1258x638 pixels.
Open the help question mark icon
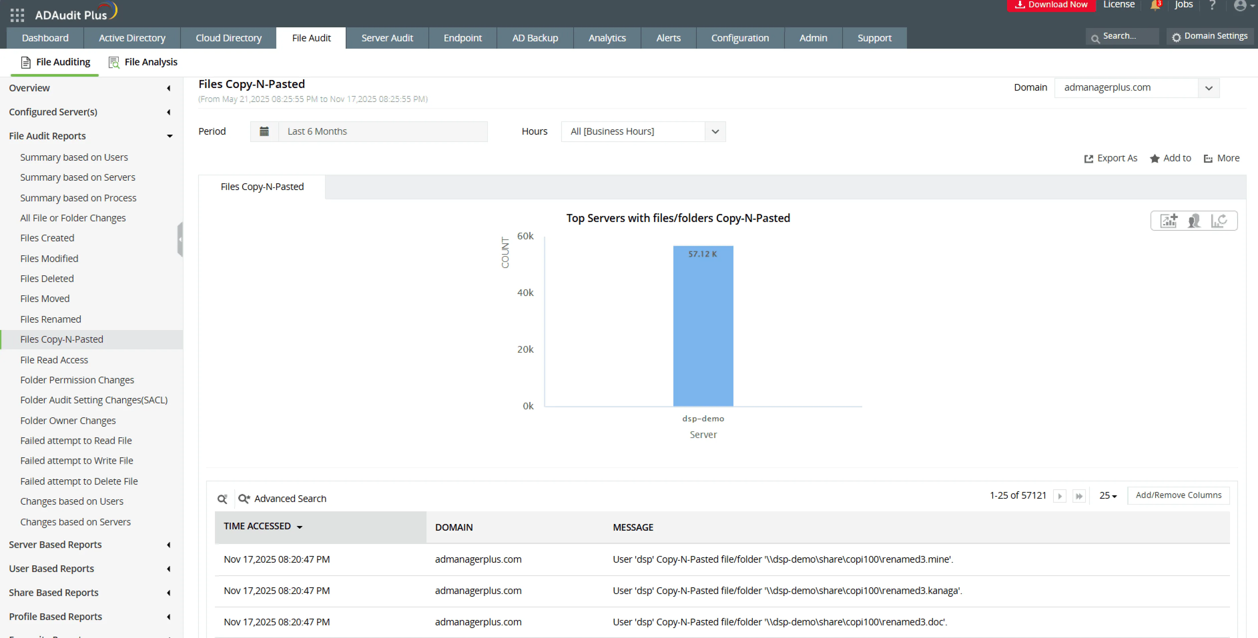(1212, 5)
